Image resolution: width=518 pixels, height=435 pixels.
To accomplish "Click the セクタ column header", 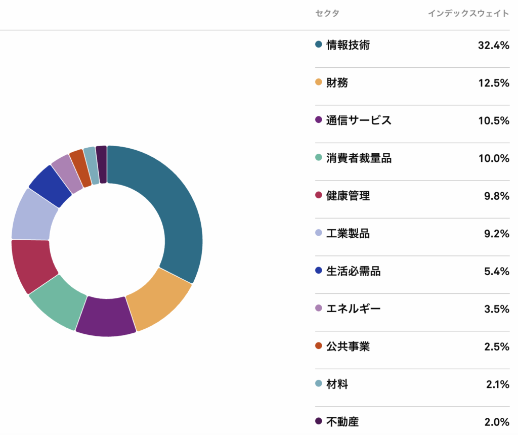I will pos(327,14).
